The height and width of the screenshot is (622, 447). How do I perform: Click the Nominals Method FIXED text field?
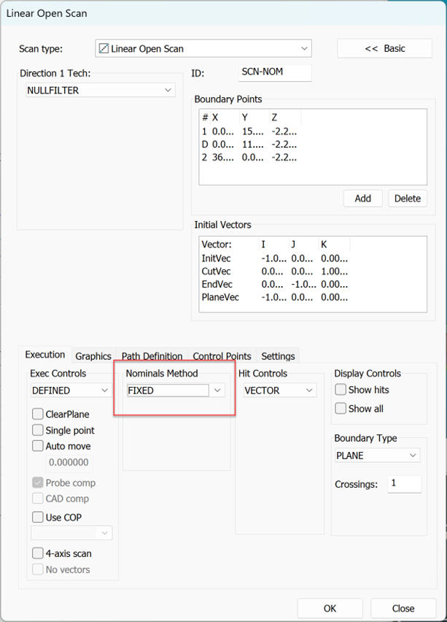click(168, 391)
